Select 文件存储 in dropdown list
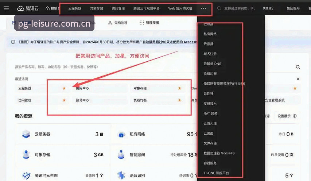This screenshot has height=181, width=311. [210, 143]
